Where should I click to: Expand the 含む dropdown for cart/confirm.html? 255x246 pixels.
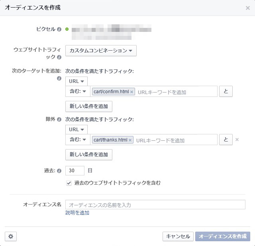78,92
